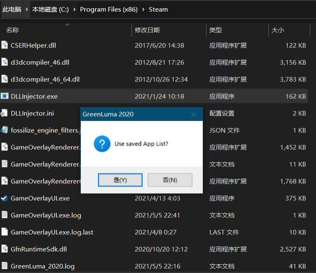Screen dimensions: 316x273
Task: Expand the chevron after 本地磁盘 (C:)
Action: 75,9
